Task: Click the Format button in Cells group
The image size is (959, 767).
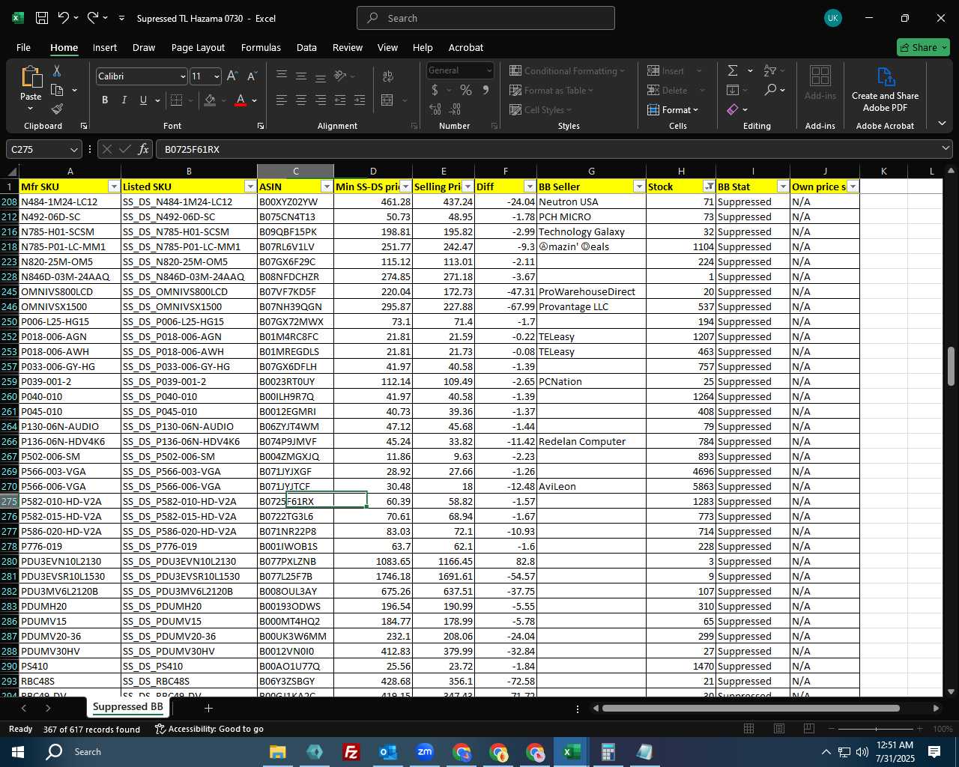Action: pyautogui.click(x=673, y=109)
